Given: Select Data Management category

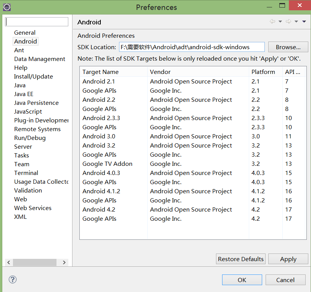Looking at the screenshot, I should [x=40, y=59].
